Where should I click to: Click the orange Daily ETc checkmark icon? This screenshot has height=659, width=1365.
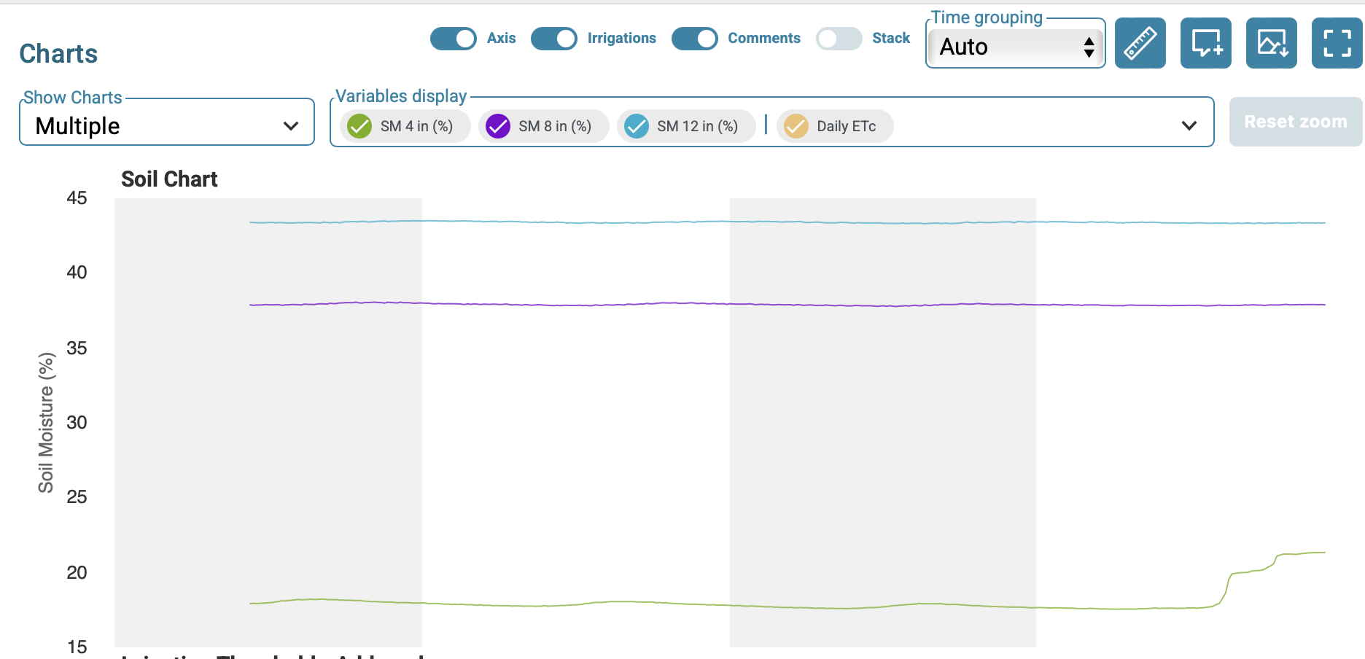pos(796,126)
